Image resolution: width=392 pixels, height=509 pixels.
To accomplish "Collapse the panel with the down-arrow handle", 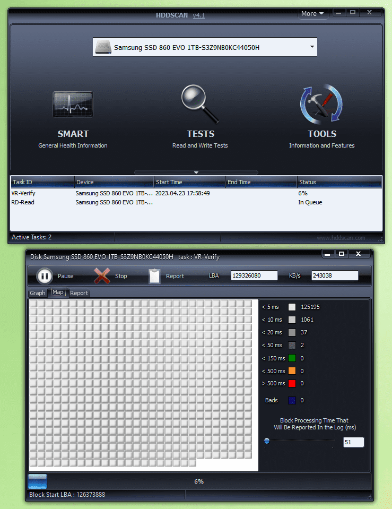I will pyautogui.click(x=196, y=172).
